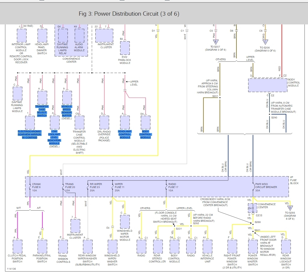Click the Clutch Pedal Position Switch box
Viewport: 308px width, 276px height.
(17, 246)
